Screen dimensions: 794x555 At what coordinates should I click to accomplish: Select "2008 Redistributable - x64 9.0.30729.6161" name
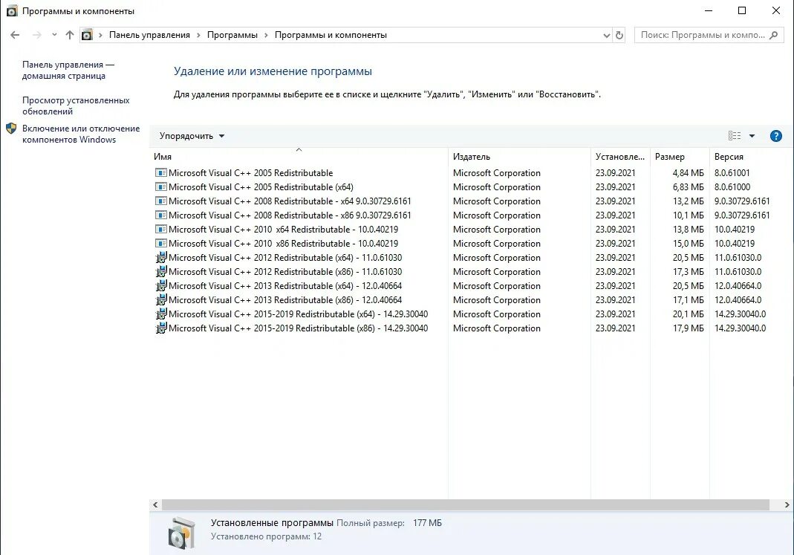[x=290, y=201]
